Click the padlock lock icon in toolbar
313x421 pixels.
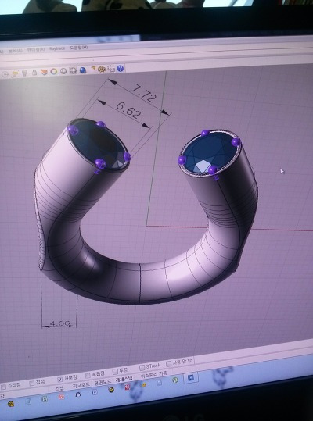34,73
